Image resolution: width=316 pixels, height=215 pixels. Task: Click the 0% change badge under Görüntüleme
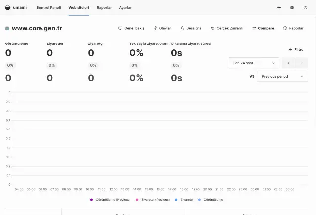tap(10, 65)
